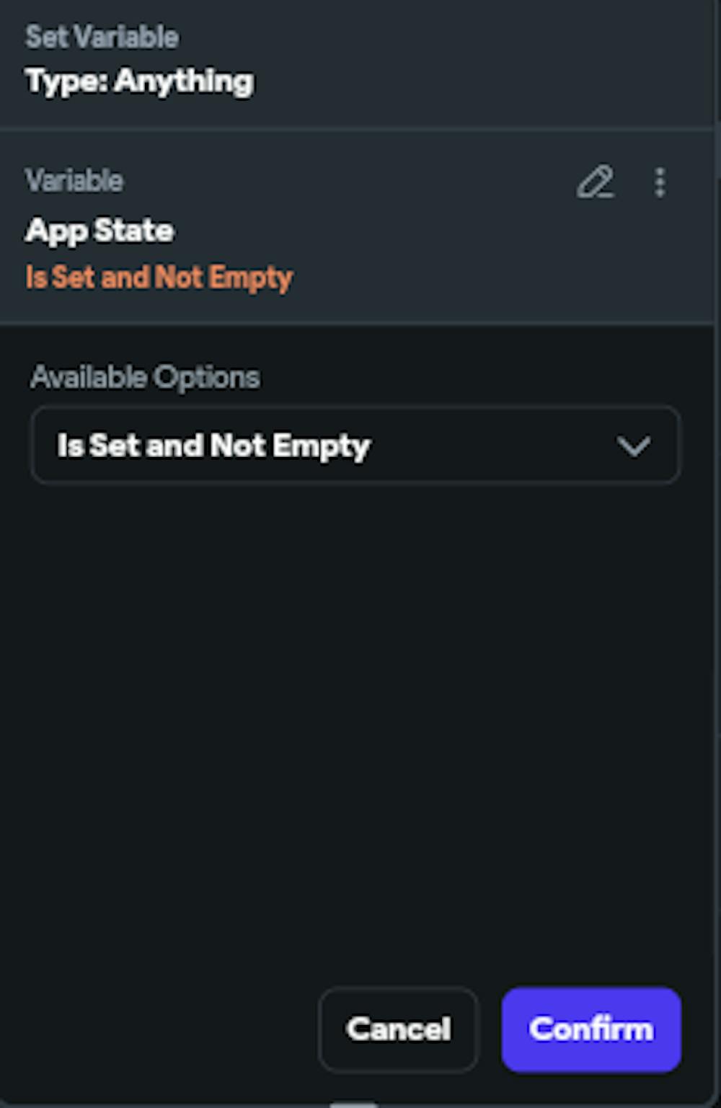Click the gap between Cancel and Confirm
This screenshot has height=1108, width=721.
pyautogui.click(x=490, y=1029)
